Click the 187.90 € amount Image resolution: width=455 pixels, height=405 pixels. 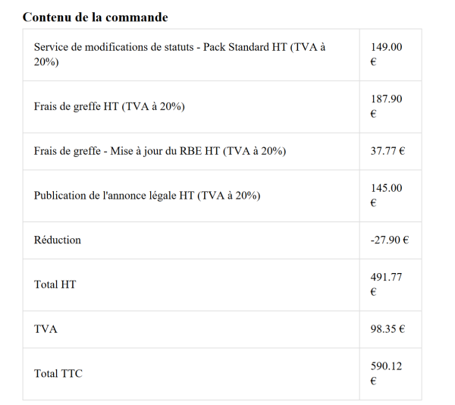386,106
